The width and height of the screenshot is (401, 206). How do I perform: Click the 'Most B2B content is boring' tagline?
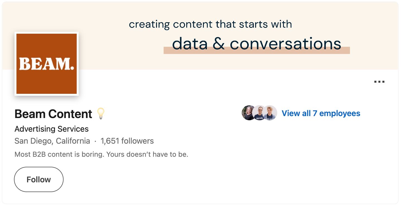point(101,154)
